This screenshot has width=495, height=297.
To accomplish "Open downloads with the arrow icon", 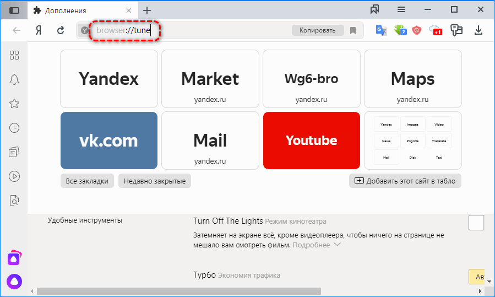I will (478, 30).
